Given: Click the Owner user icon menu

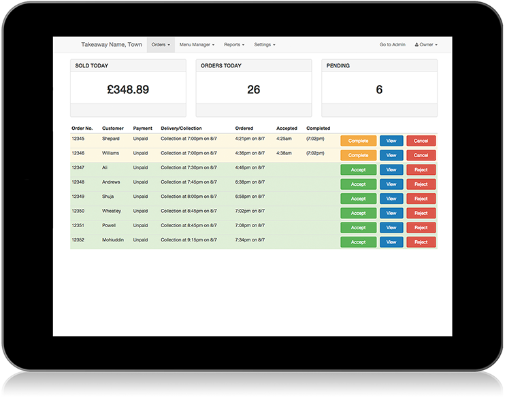Looking at the screenshot, I should pyautogui.click(x=425, y=45).
